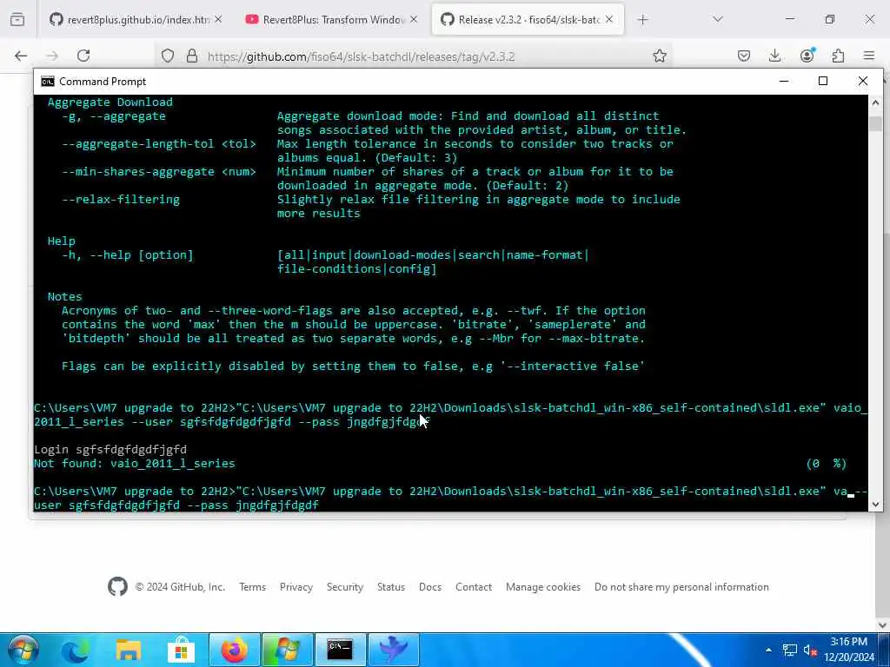The image size is (890, 667).
Task: Reload the current page
Action: (x=83, y=56)
